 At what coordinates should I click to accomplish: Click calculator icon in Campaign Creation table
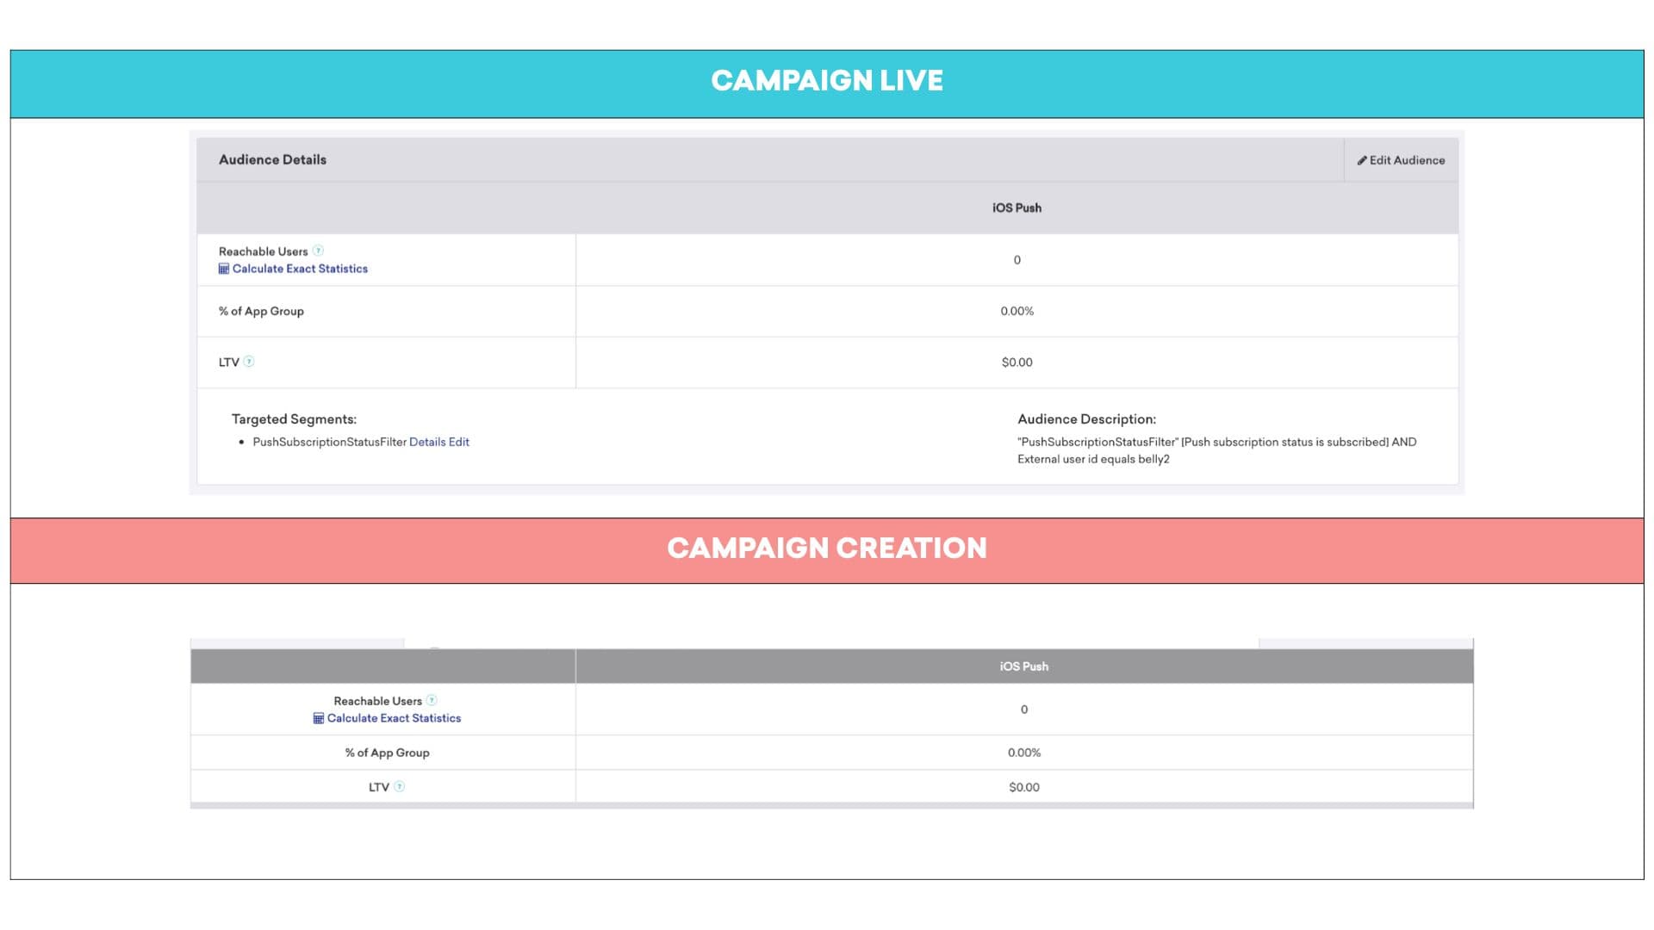(319, 718)
